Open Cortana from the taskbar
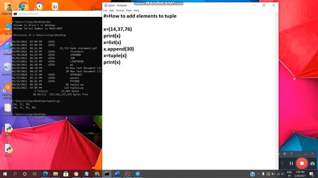The width and height of the screenshot is (318, 178). [x=25, y=174]
